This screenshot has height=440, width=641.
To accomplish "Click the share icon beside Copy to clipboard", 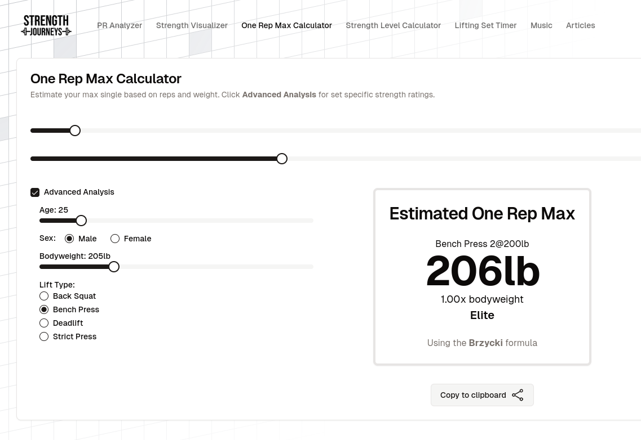I will [518, 395].
